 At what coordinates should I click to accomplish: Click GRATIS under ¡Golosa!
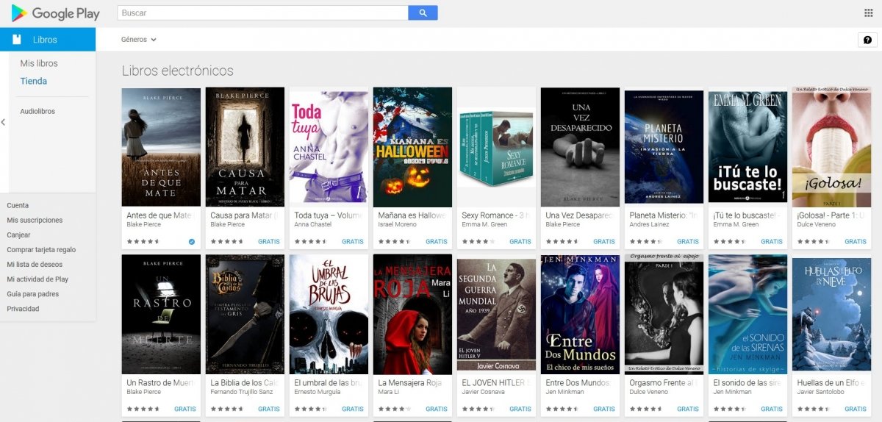coord(856,241)
